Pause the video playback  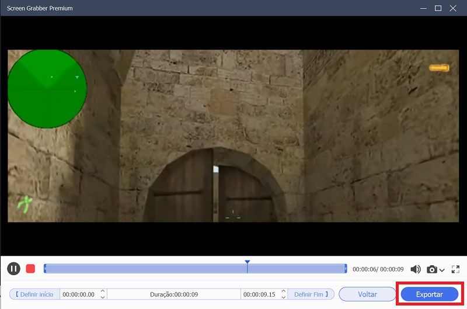pyautogui.click(x=13, y=269)
